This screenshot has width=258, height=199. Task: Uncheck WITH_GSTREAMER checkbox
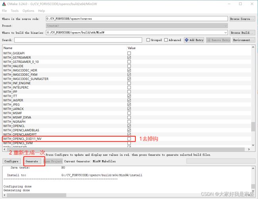point(129,57)
